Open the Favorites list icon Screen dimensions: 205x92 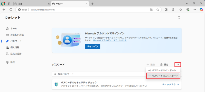tap(181, 9)
